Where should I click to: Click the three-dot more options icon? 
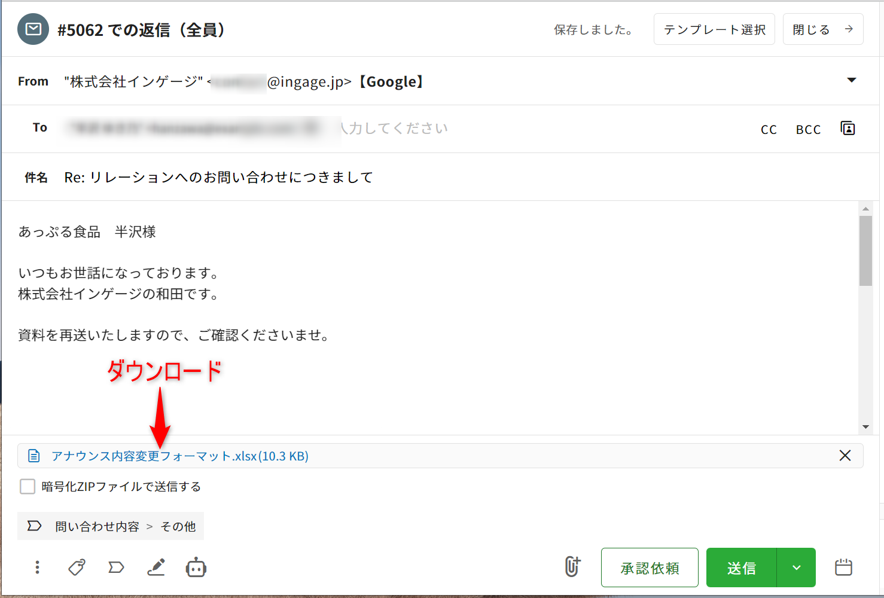(x=37, y=568)
